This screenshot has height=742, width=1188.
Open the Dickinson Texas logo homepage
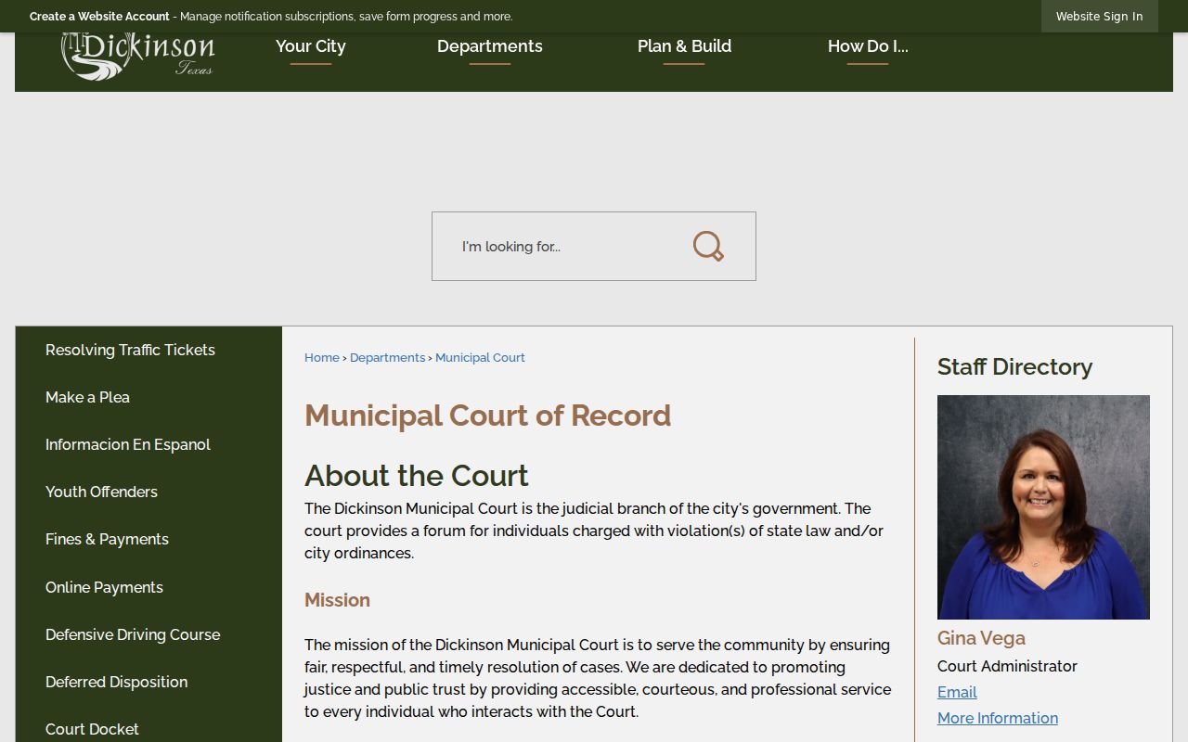point(137,56)
